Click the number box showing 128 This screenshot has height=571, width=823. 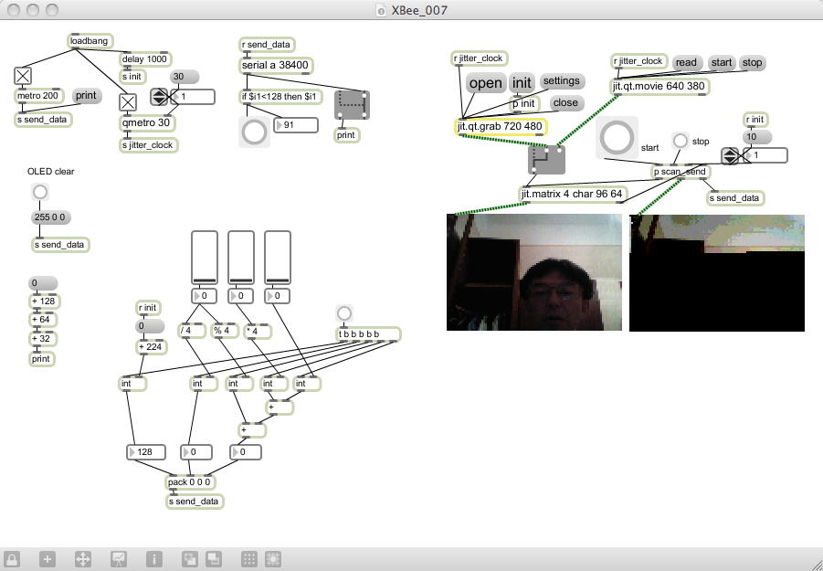(146, 452)
